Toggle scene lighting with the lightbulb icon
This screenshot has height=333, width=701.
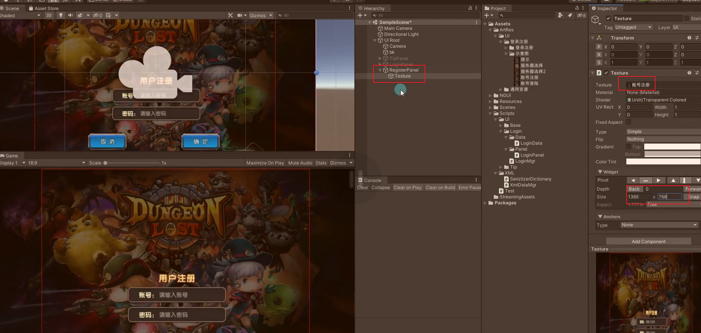tap(61, 15)
